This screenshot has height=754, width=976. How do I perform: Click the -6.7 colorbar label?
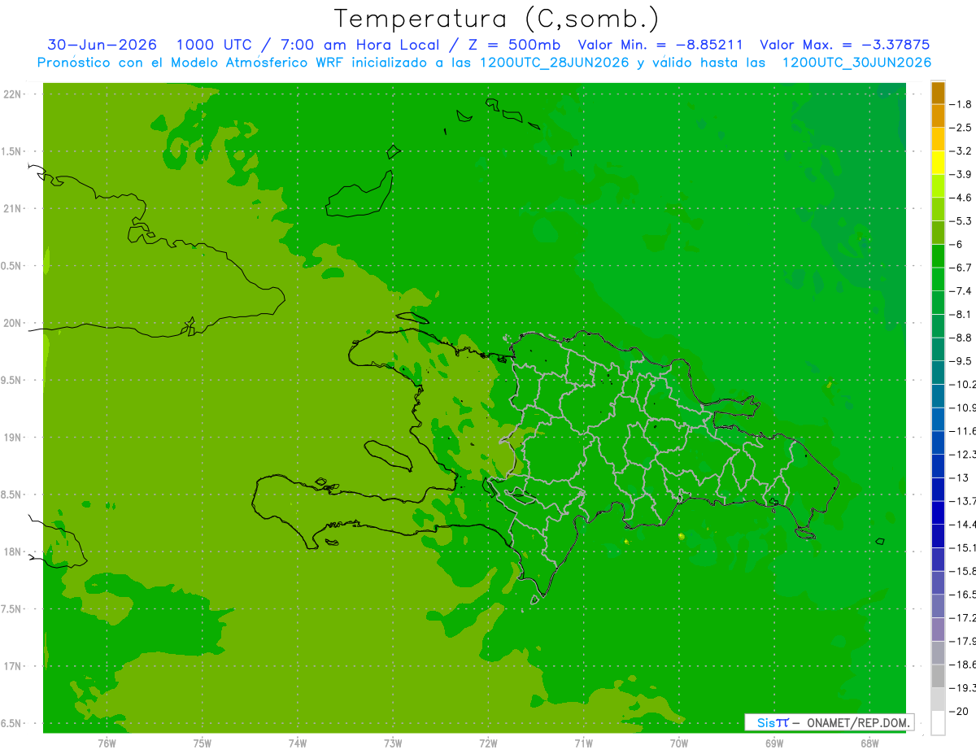(x=961, y=268)
